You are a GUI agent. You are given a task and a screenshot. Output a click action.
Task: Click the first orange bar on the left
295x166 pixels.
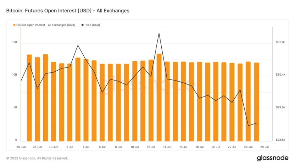29,98
